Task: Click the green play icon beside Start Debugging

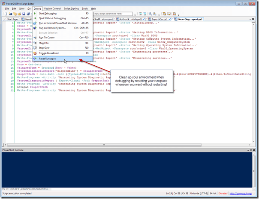Action: coord(35,13)
